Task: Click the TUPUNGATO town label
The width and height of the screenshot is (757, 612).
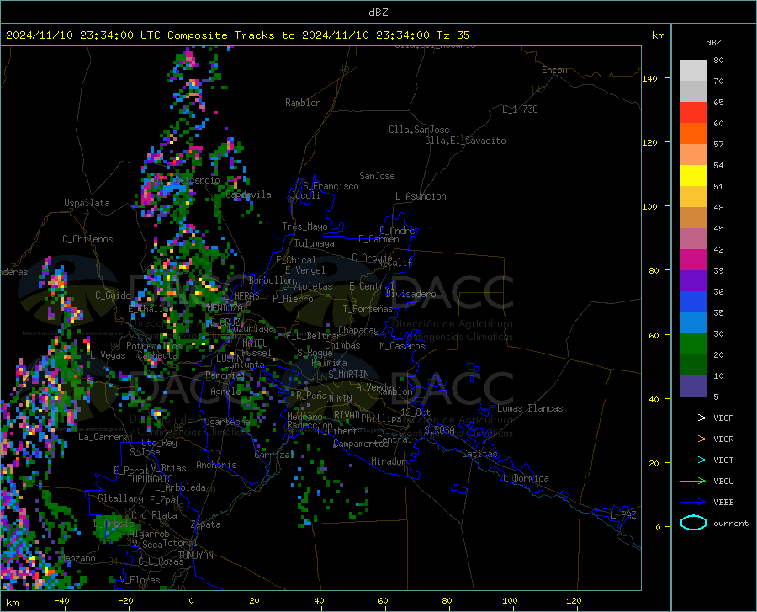Action: coord(151,479)
